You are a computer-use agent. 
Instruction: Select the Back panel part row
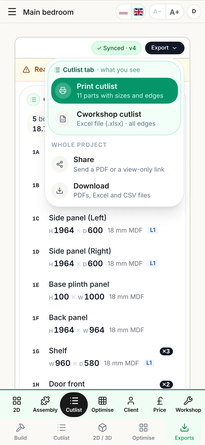(102, 324)
